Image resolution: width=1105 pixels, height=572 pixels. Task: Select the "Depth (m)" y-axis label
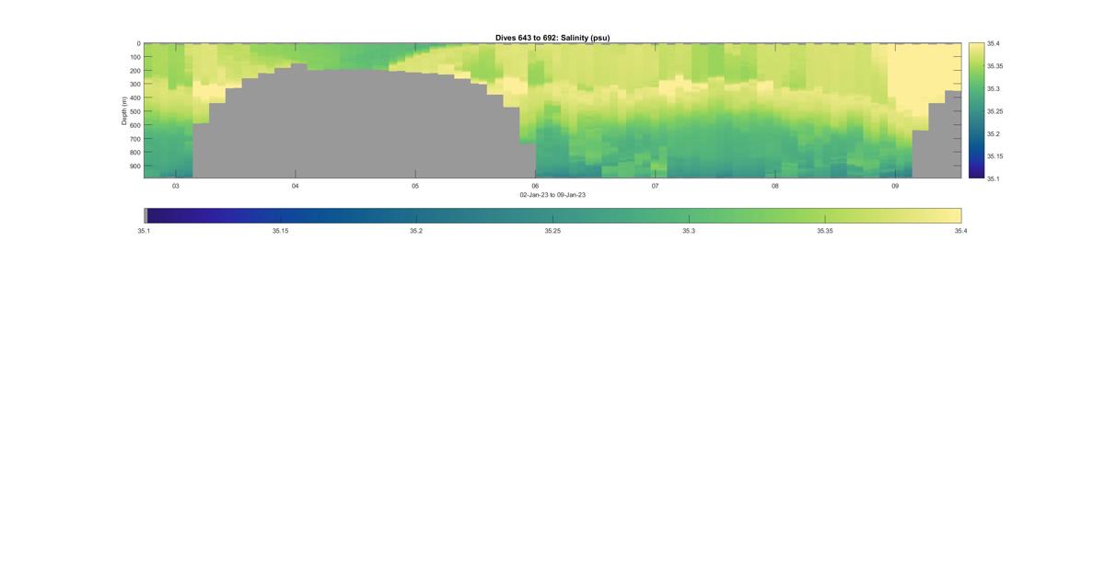click(123, 110)
